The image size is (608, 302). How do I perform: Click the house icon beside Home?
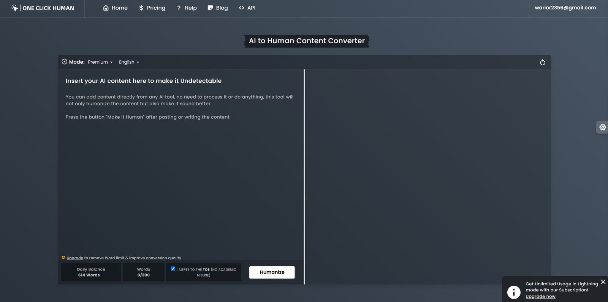coord(106,8)
